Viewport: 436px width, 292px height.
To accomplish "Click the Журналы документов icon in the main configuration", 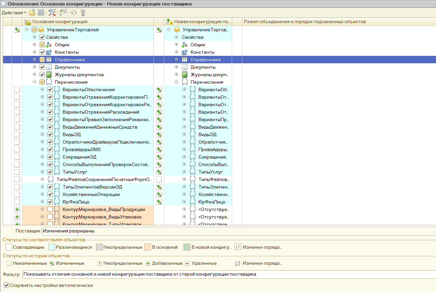I will tap(49, 75).
